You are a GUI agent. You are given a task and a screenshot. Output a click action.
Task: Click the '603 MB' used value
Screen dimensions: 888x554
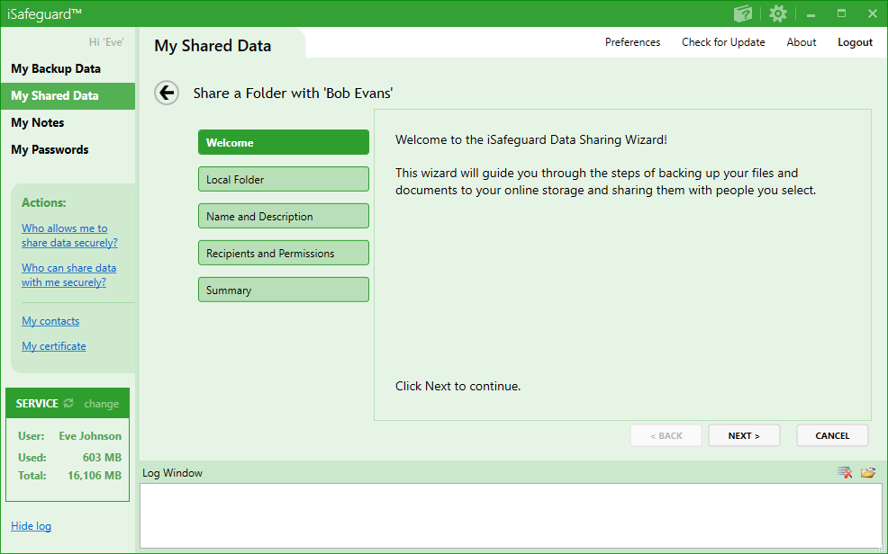pyautogui.click(x=102, y=458)
